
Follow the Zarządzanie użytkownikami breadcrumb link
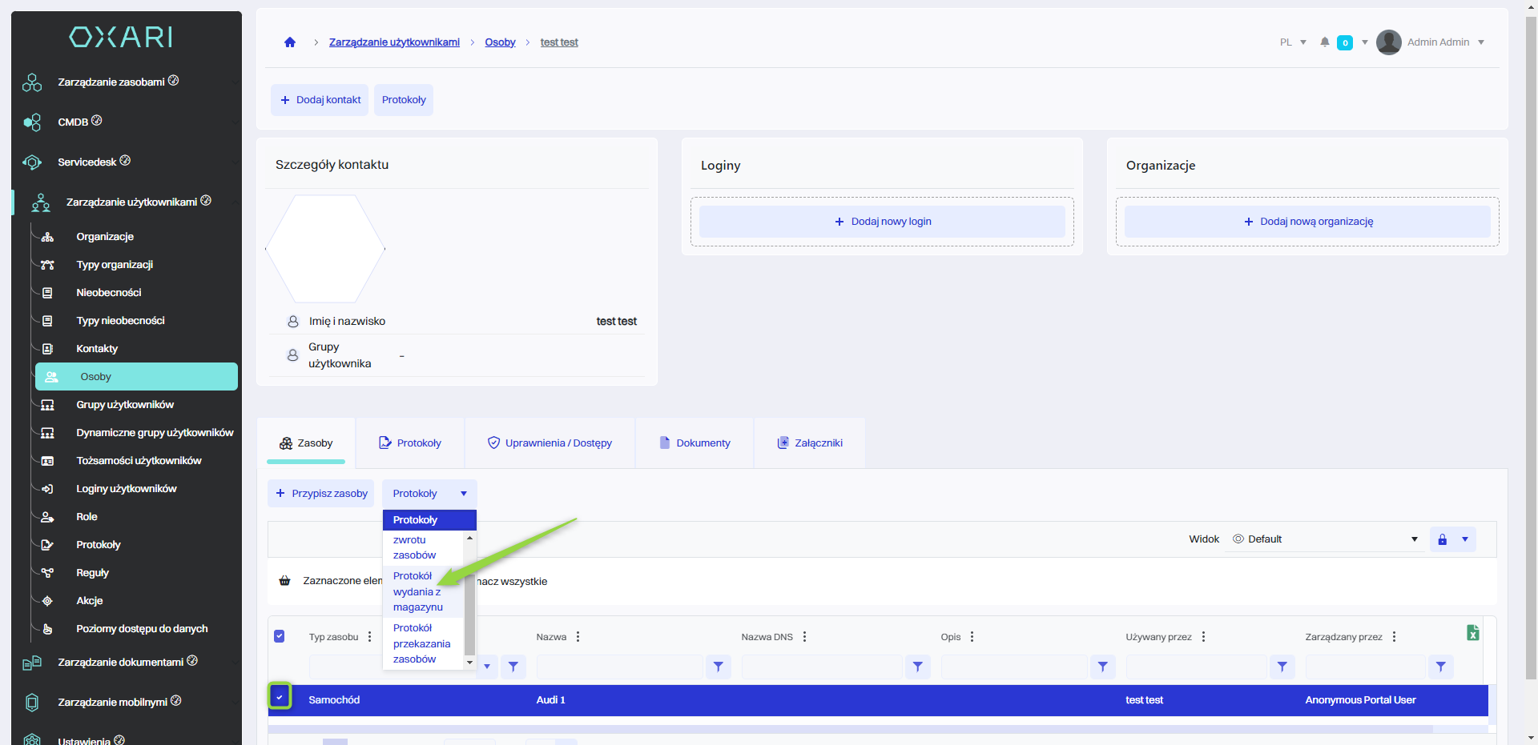[394, 42]
